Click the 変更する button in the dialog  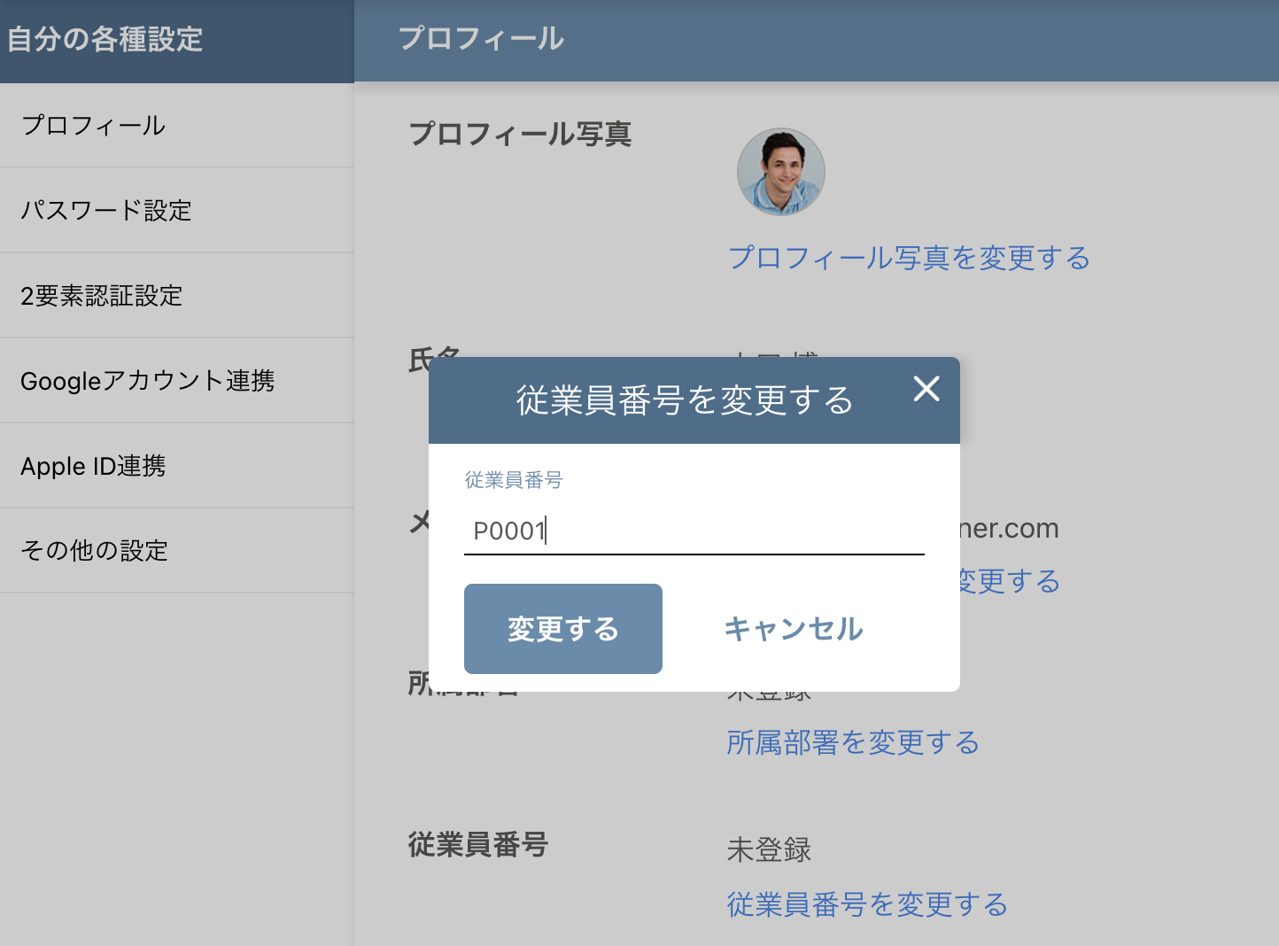pyautogui.click(x=562, y=628)
